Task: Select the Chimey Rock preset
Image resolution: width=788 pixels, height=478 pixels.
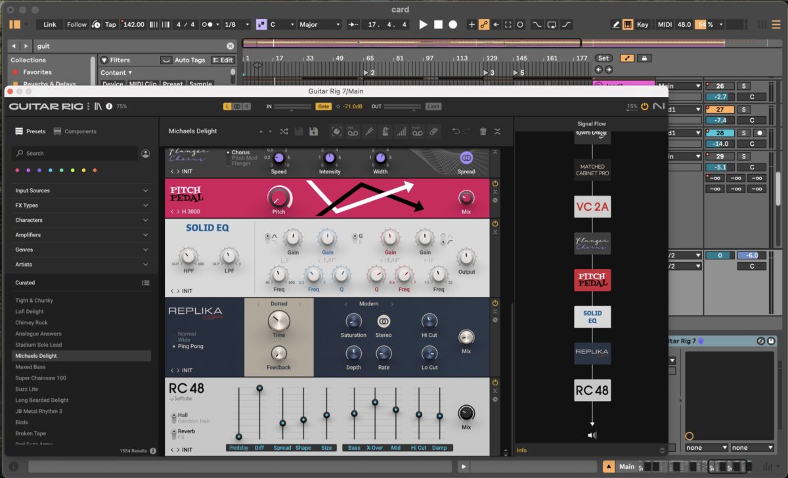Action: [32, 322]
